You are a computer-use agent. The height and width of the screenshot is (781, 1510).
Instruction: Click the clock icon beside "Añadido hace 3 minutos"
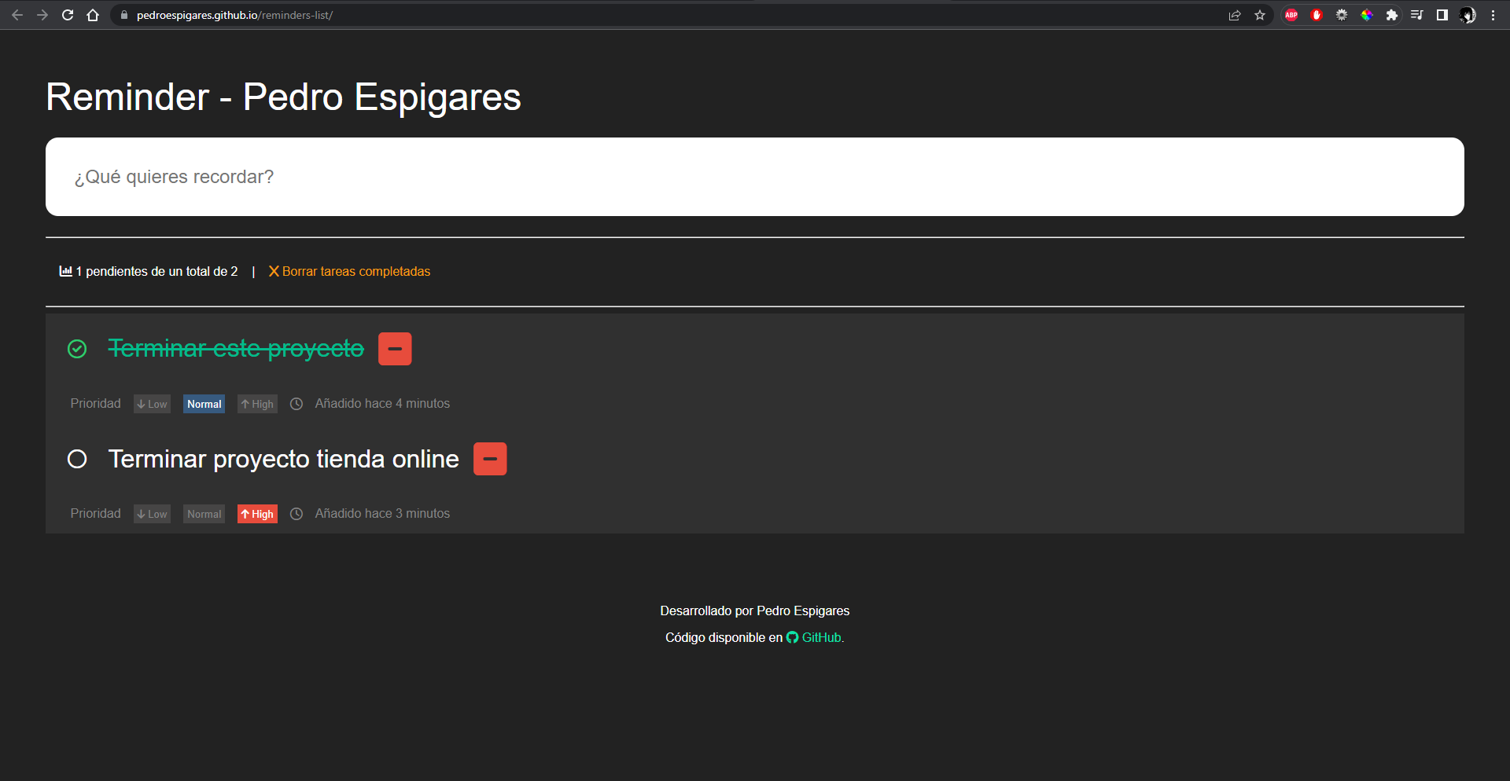296,513
